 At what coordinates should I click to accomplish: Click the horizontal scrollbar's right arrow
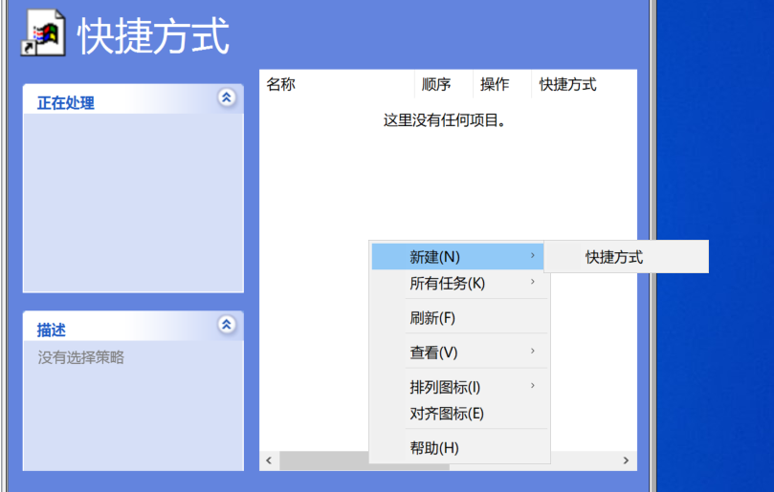click(626, 460)
